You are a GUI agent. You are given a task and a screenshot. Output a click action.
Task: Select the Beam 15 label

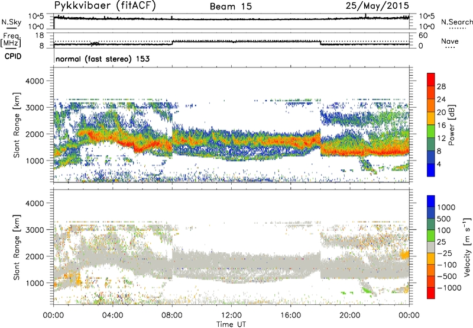pyautogui.click(x=231, y=7)
